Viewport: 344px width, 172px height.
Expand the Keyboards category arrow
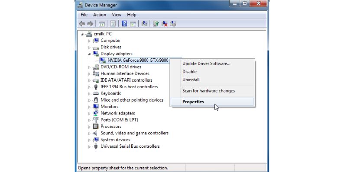point(89,94)
